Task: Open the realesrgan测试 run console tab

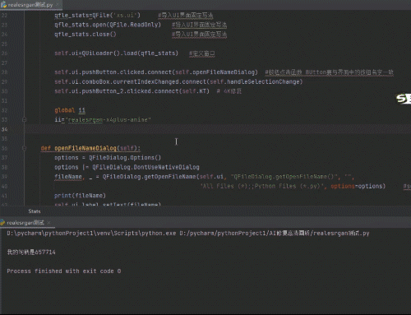Action: pyautogui.click(x=25, y=223)
